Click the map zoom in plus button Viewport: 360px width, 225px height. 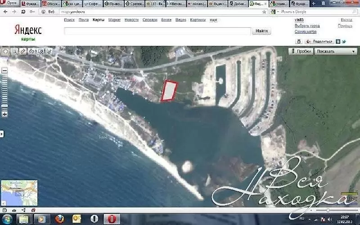click(x=4, y=114)
